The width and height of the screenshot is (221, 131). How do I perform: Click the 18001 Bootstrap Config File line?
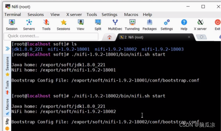tap(105, 80)
